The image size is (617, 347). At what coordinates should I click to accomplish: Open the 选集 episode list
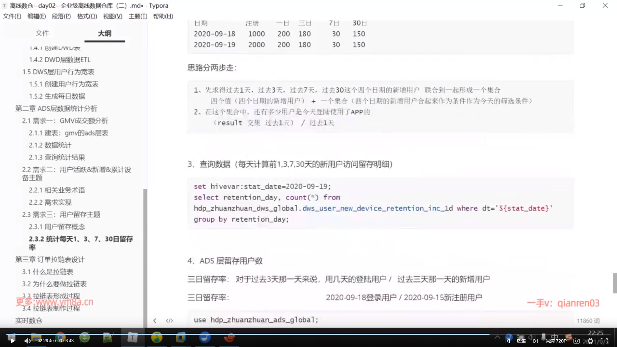521,341
